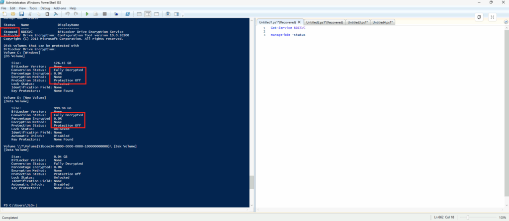Image resolution: width=509 pixels, height=221 pixels.
Task: Click the console pane vertical scrollbar
Action: (x=252, y=99)
